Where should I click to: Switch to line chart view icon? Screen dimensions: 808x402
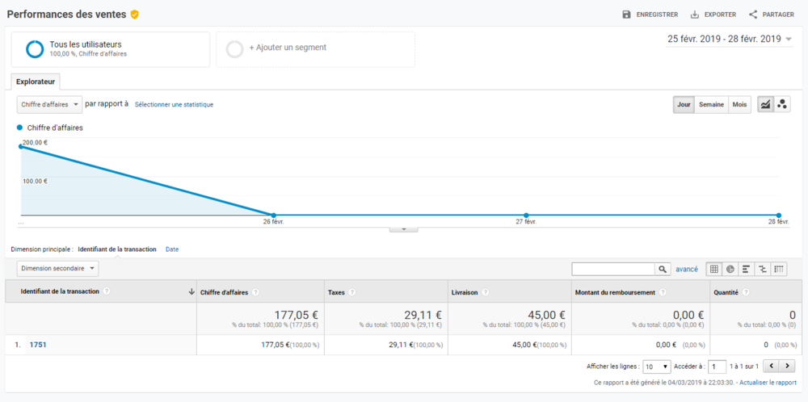point(765,104)
